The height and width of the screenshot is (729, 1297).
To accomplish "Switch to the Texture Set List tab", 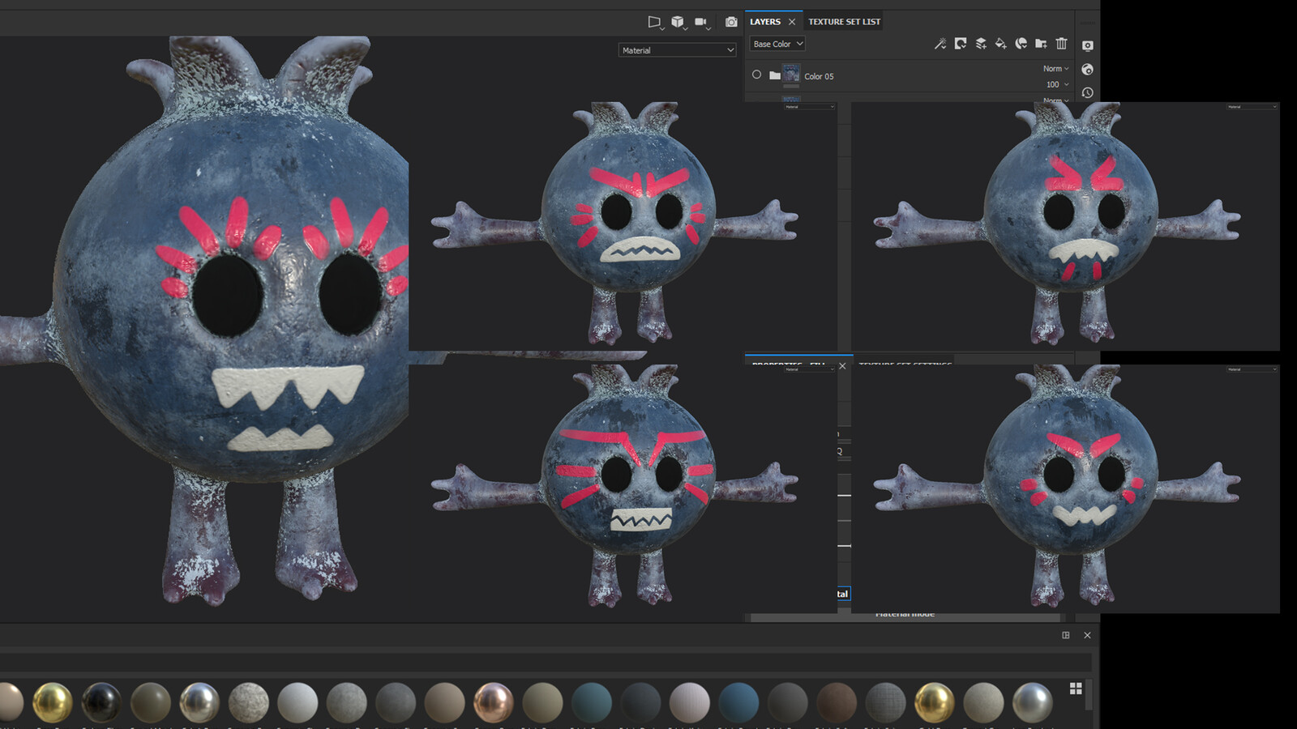I will coord(844,22).
